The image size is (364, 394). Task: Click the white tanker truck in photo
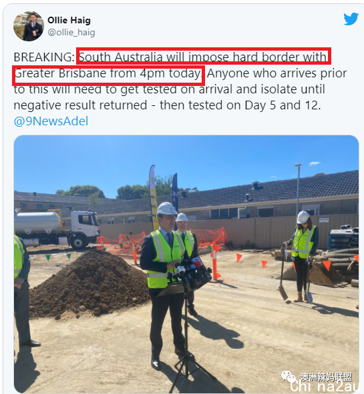point(57,229)
